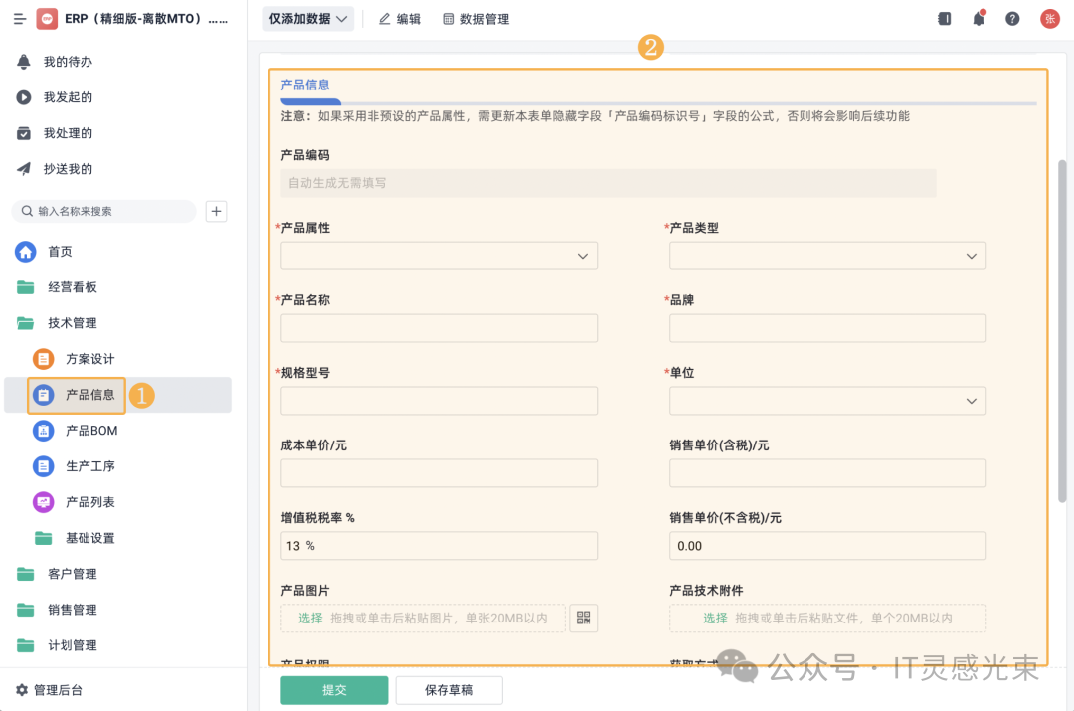
Task: Click the user avatar icon
Action: point(1049,19)
